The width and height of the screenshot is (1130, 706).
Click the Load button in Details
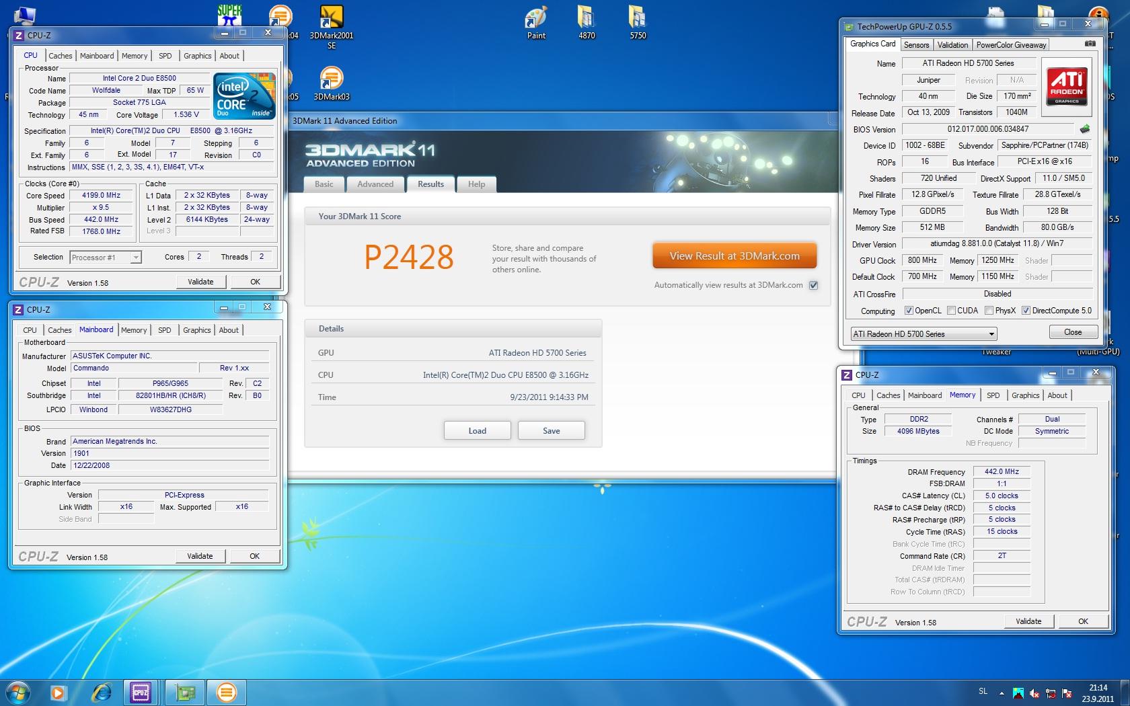point(477,430)
